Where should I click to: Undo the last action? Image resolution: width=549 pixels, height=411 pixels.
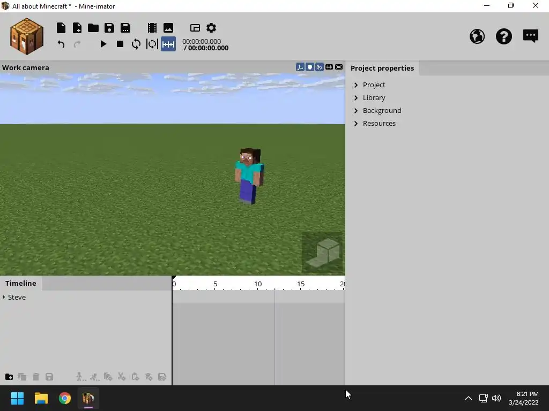pyautogui.click(x=61, y=44)
